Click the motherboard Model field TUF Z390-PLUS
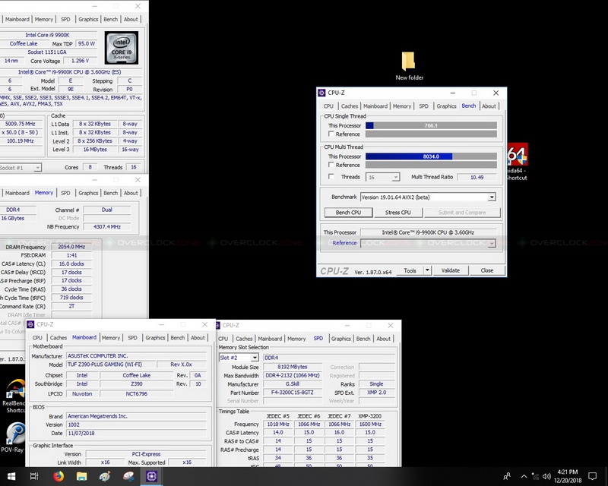This screenshot has width=608, height=486. click(x=111, y=364)
